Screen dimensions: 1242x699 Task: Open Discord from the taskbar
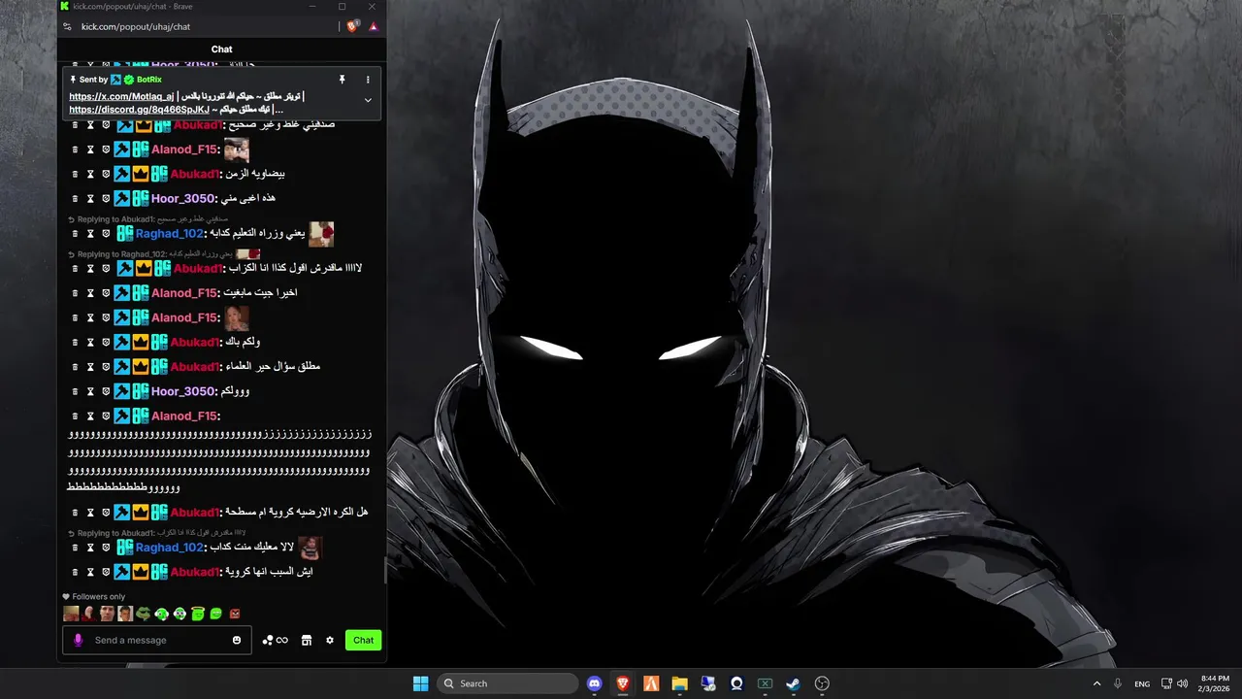click(595, 683)
